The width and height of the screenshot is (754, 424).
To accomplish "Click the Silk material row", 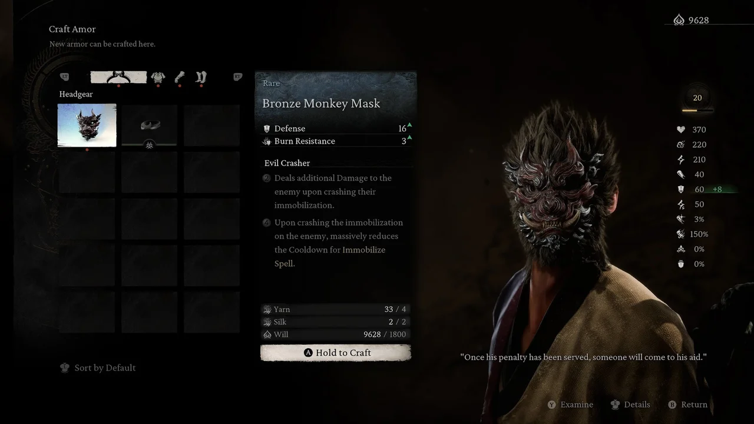I will 335,322.
